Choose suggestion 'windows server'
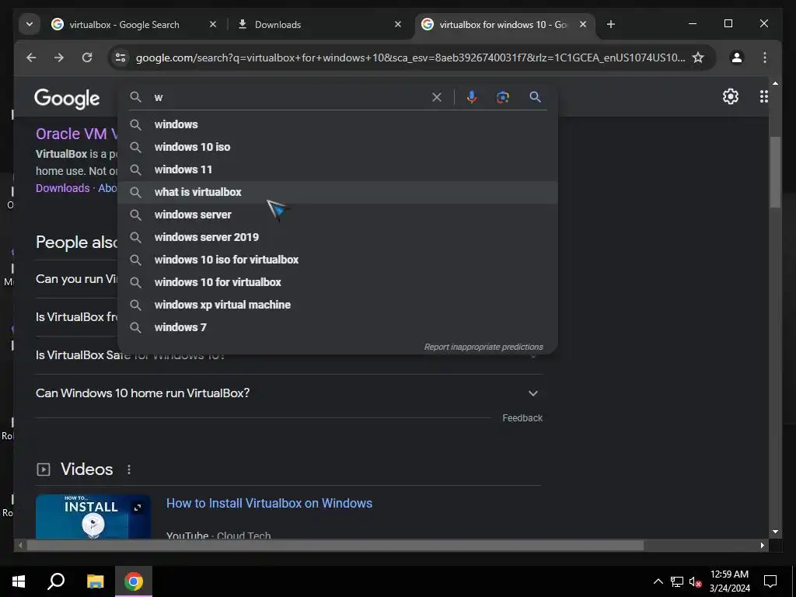This screenshot has height=597, width=796. pos(337,215)
